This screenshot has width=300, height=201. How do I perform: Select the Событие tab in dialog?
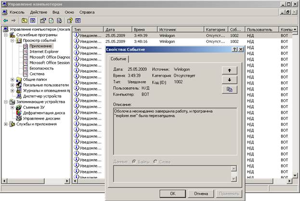[118, 59]
